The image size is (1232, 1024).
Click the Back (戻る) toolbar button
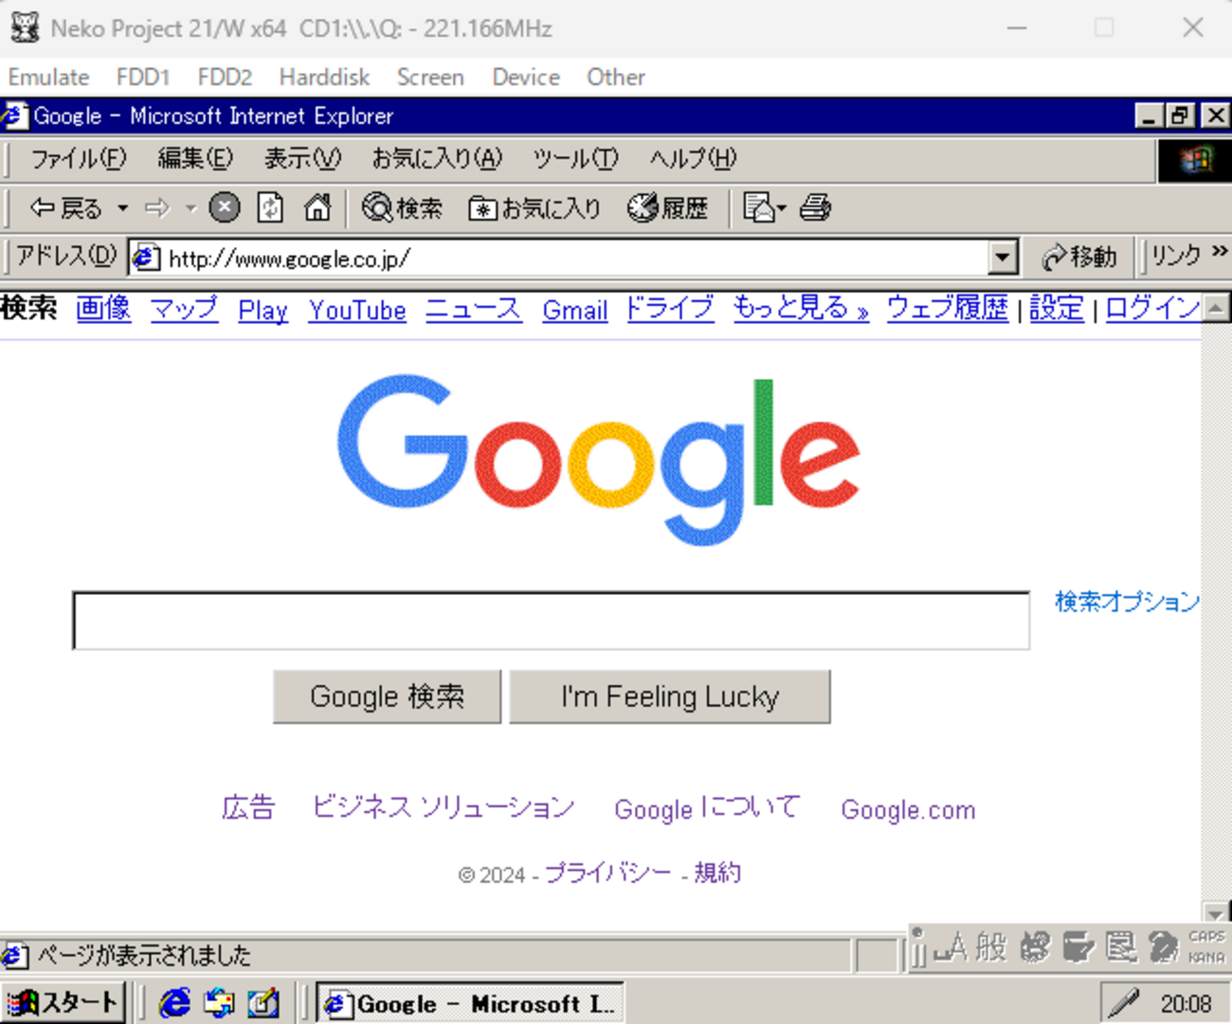click(64, 207)
